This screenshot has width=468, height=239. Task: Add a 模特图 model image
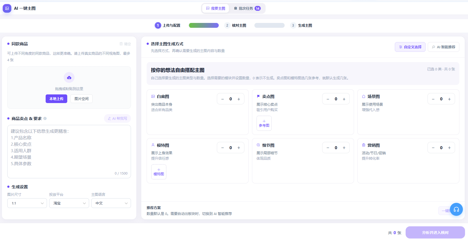click(159, 172)
